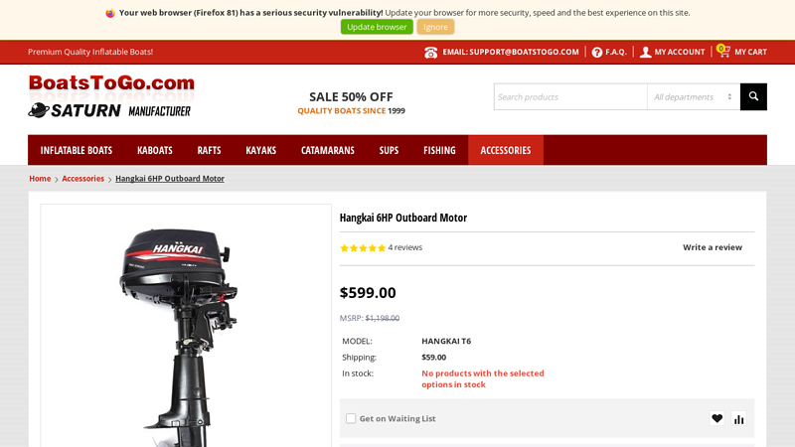Viewport: 795px width, 447px height.
Task: Click the F.A.Q. question mark icon
Action: (597, 53)
